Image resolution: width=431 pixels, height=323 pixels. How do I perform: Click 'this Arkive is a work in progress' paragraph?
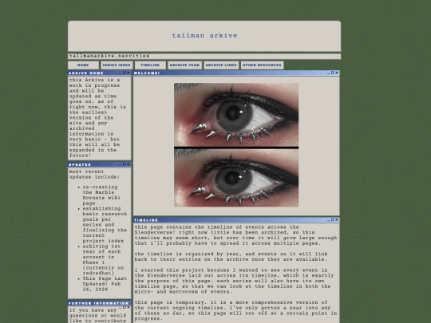click(97, 117)
